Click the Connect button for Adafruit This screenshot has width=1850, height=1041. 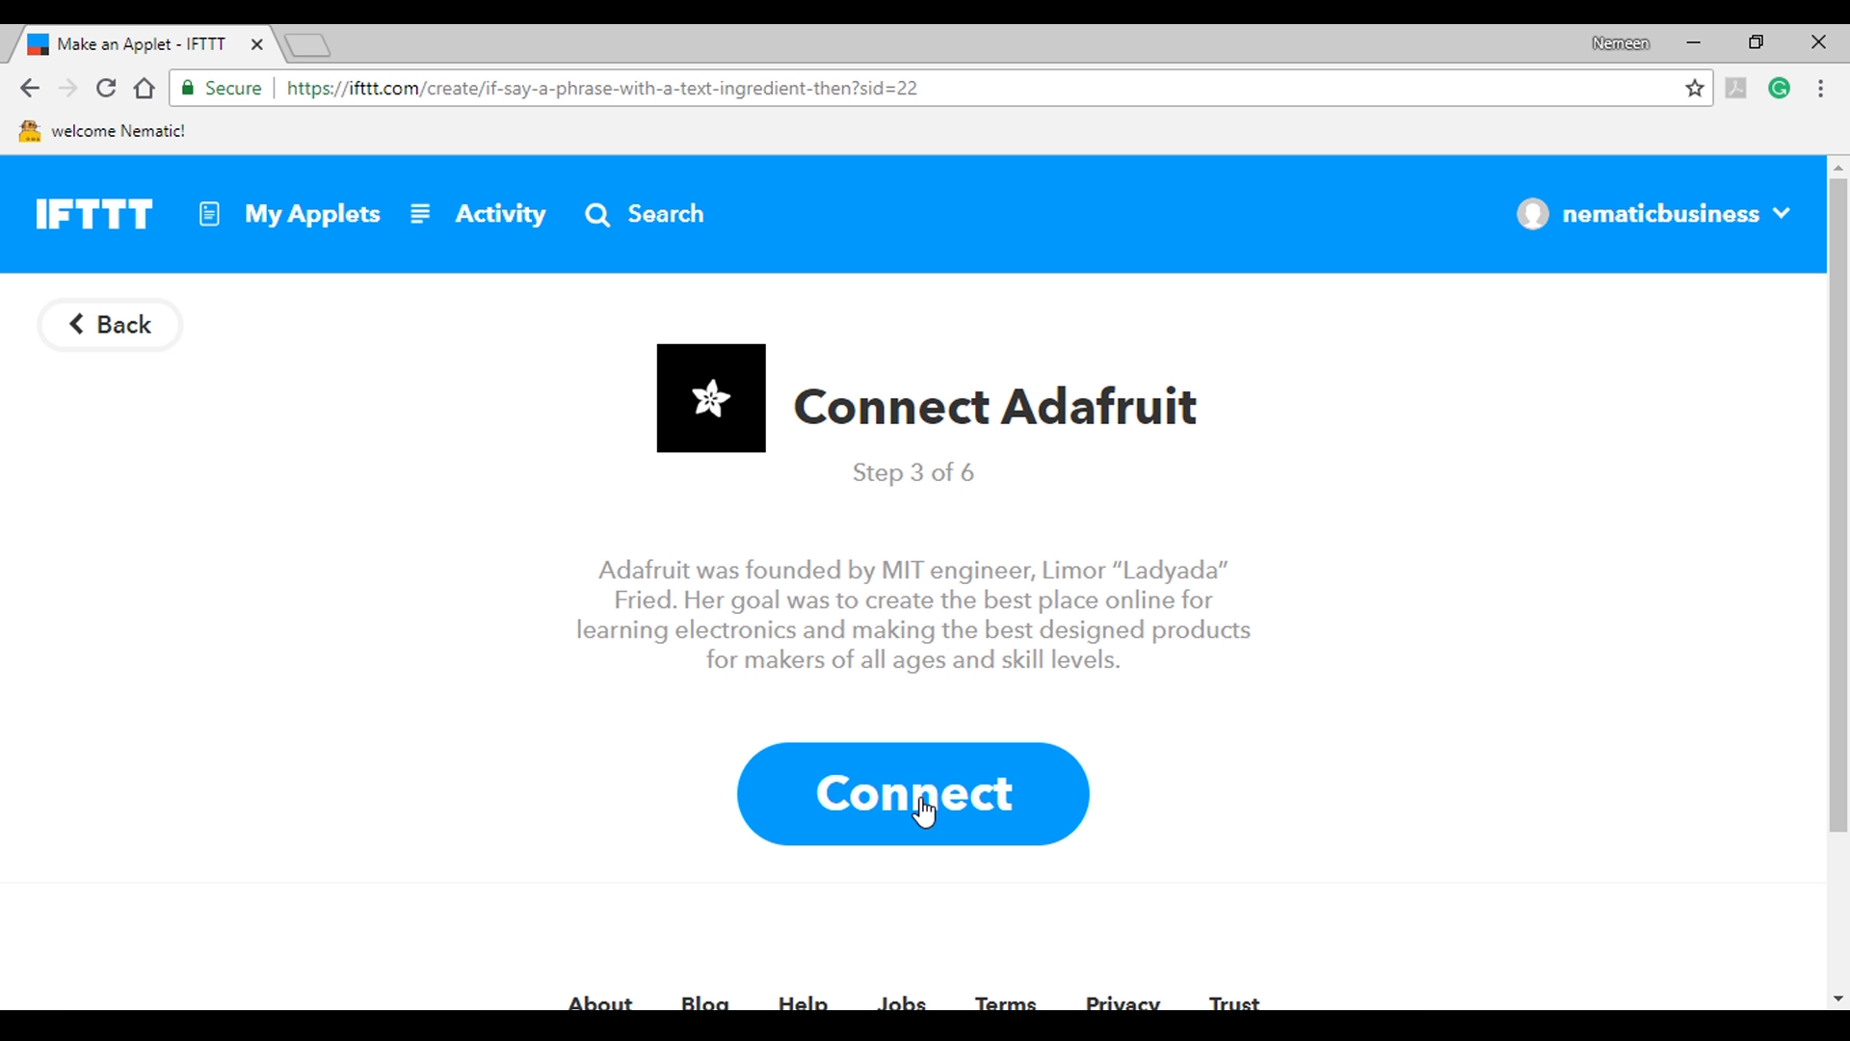click(x=913, y=793)
